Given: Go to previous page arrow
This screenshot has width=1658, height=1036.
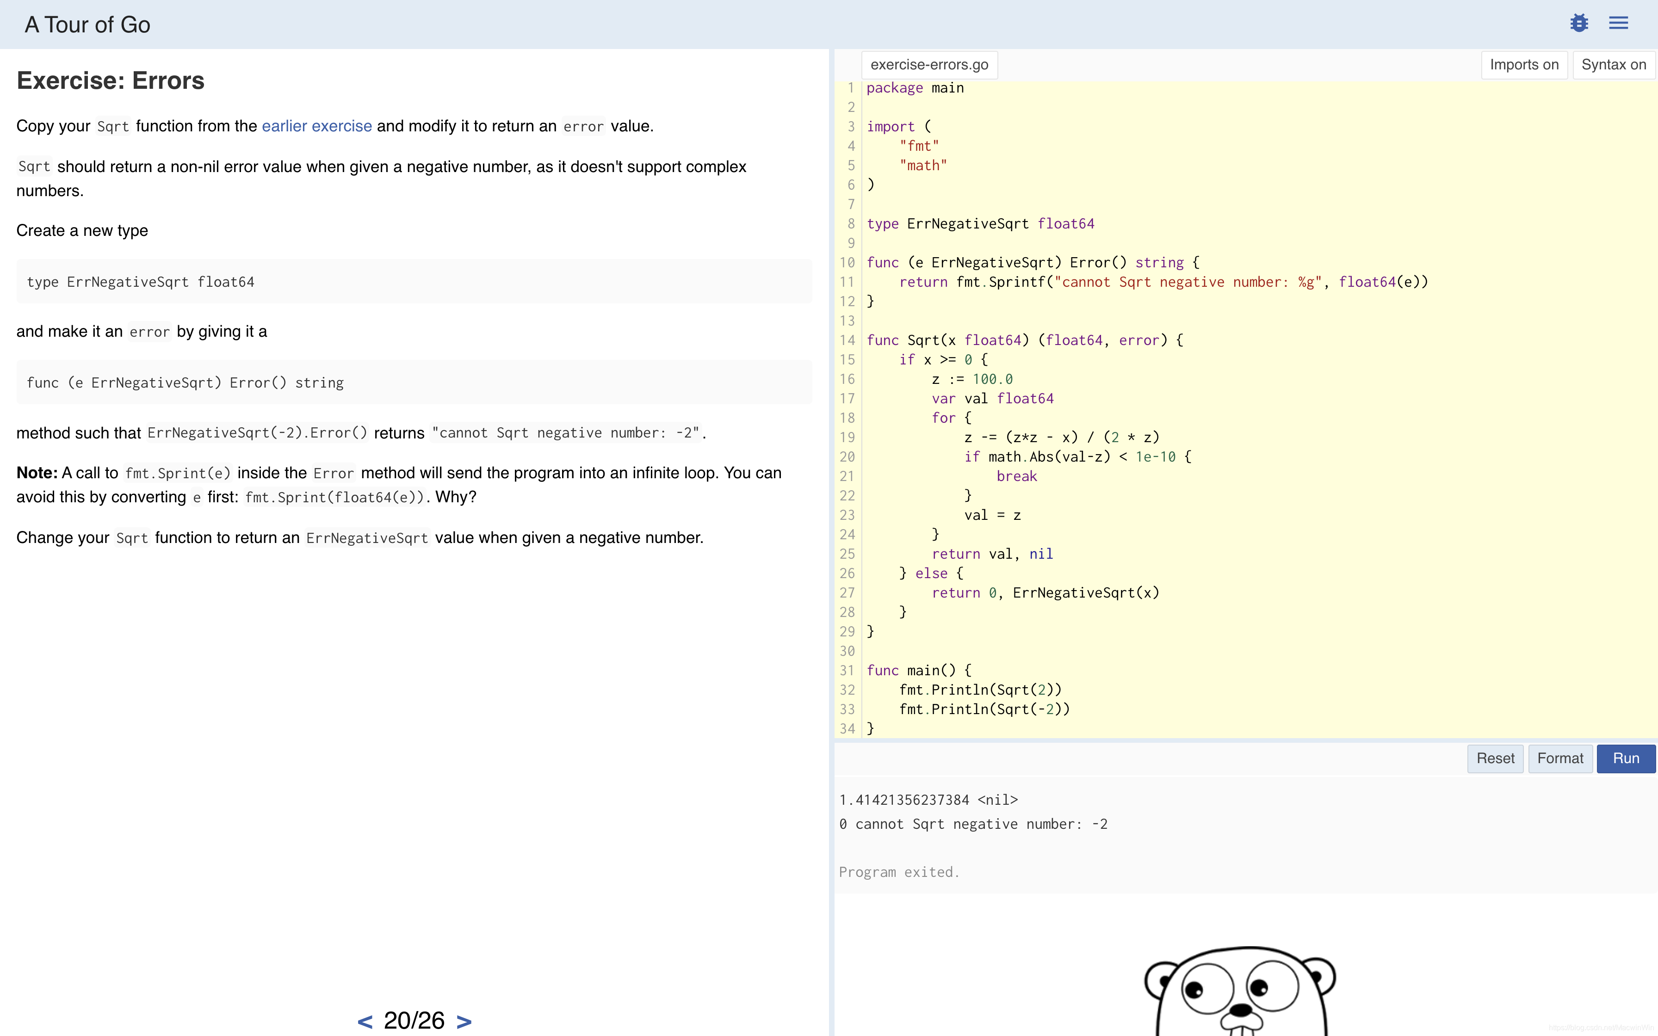Looking at the screenshot, I should [365, 1022].
